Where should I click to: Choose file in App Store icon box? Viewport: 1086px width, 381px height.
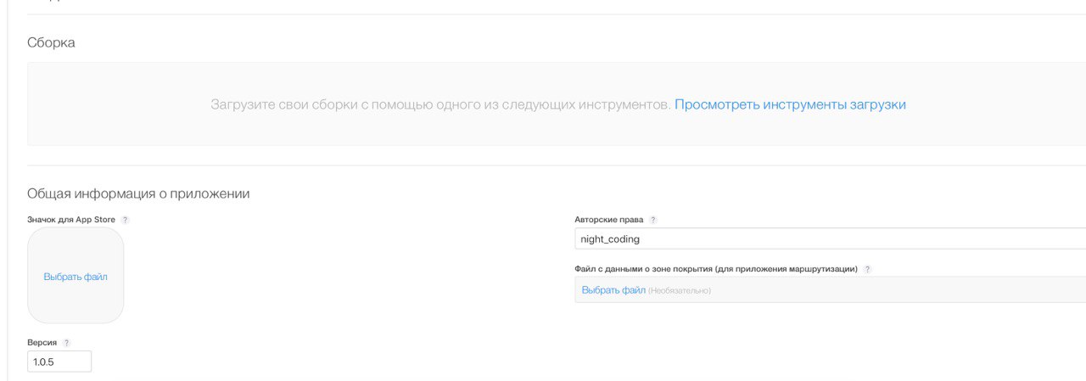[76, 277]
